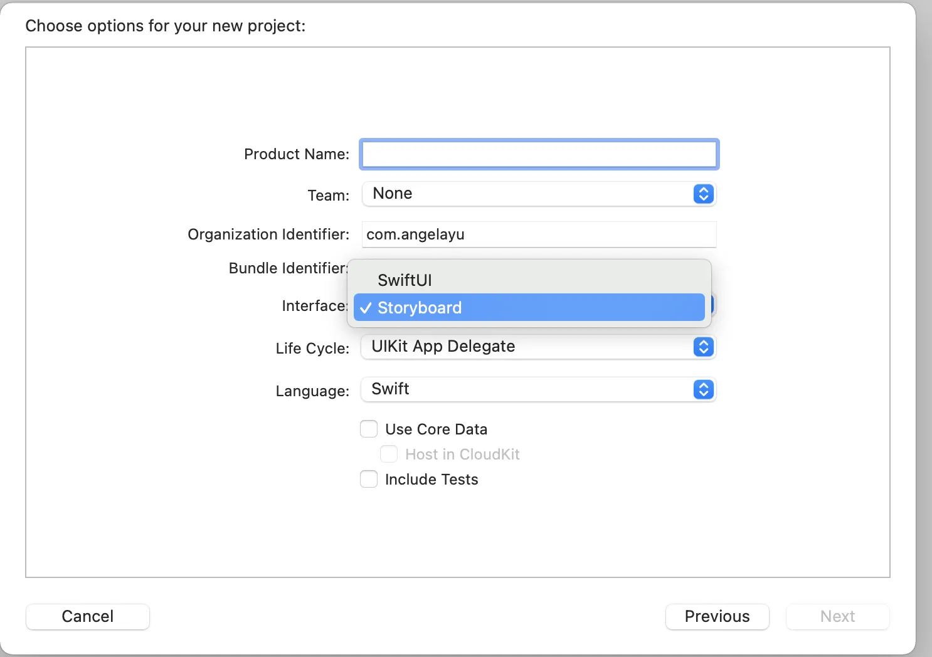The image size is (932, 657).
Task: Click the Product Name text field
Action: tap(539, 154)
